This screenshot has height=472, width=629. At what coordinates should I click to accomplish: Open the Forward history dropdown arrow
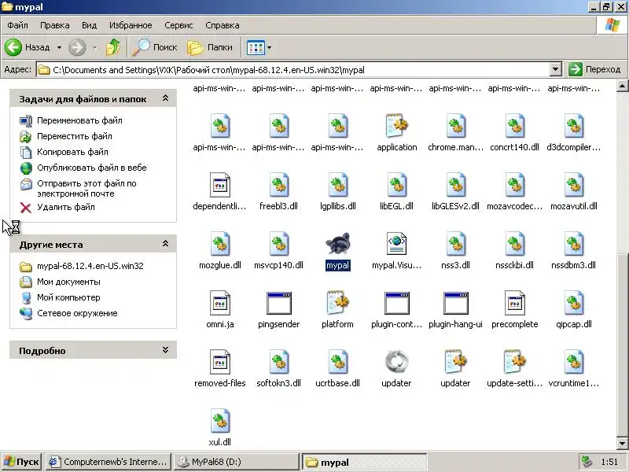(94, 47)
